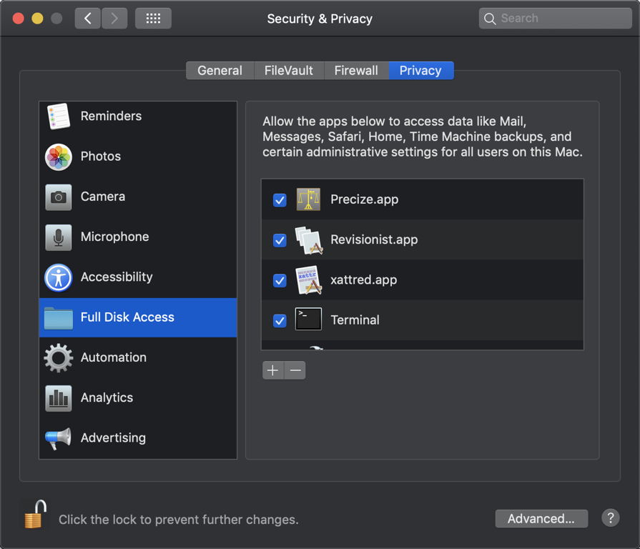The width and height of the screenshot is (640, 549).
Task: Click the plus button to add an app
Action: point(272,370)
